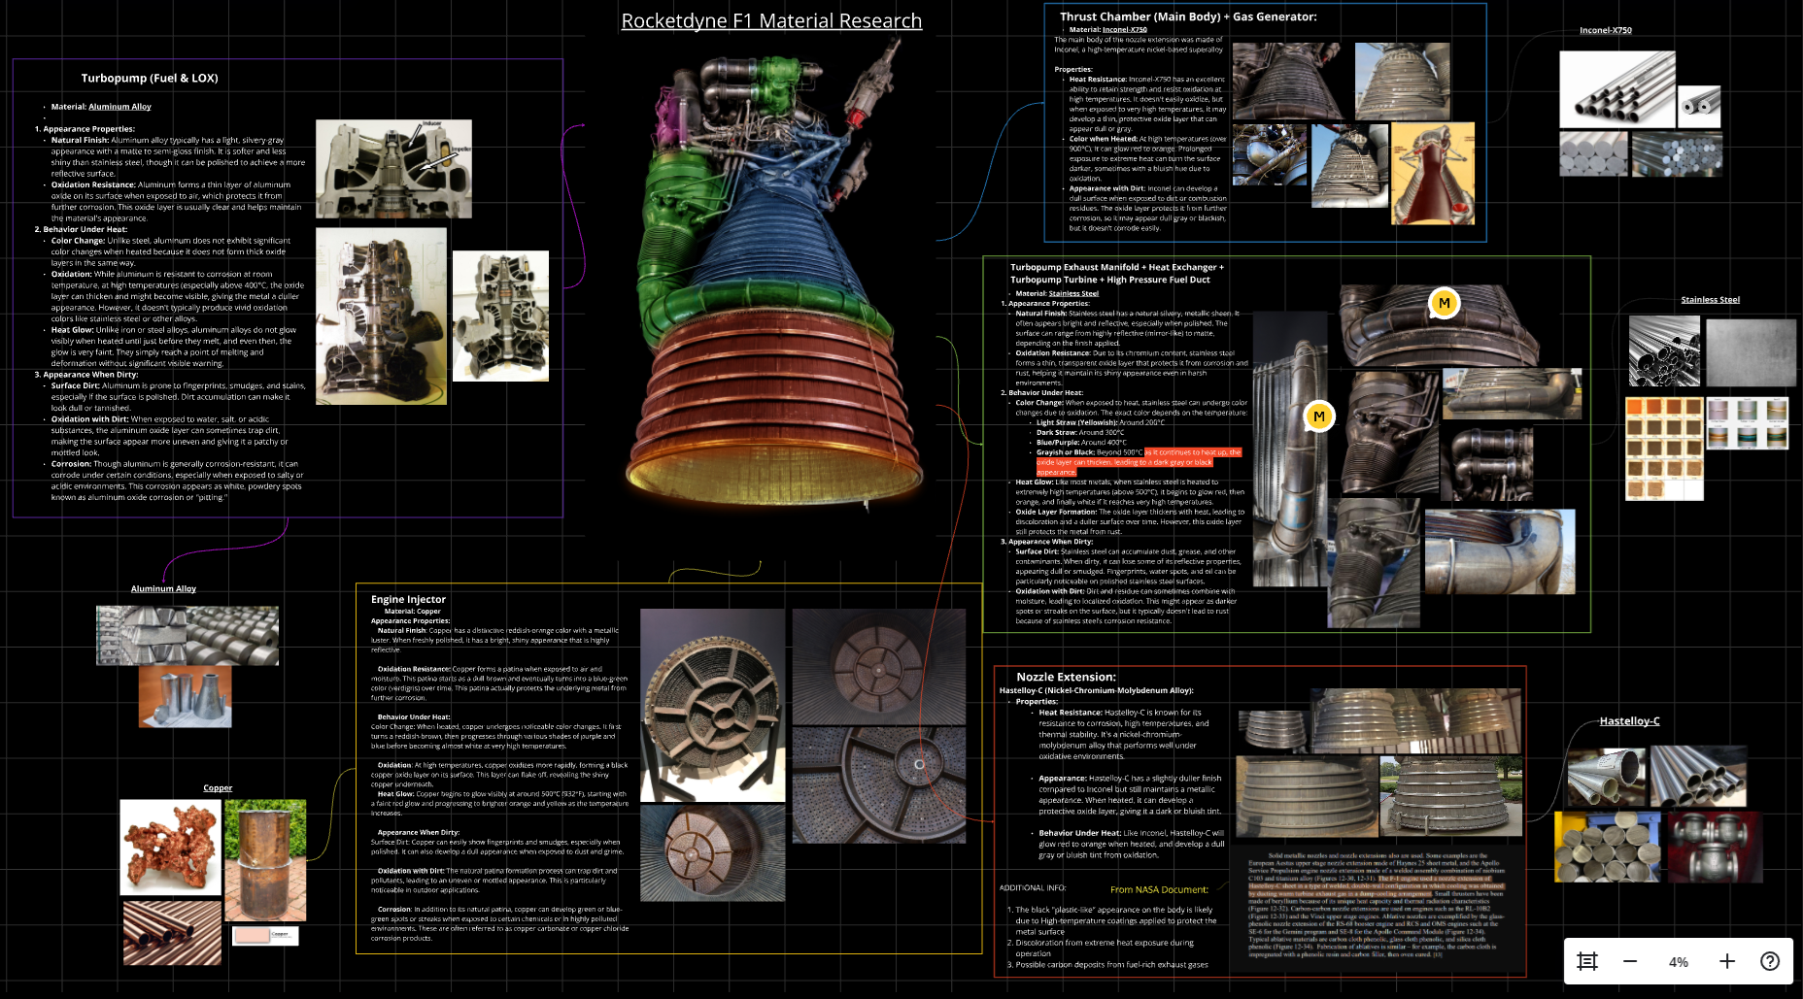Open the Hastelloy-C underlined link

(1629, 720)
